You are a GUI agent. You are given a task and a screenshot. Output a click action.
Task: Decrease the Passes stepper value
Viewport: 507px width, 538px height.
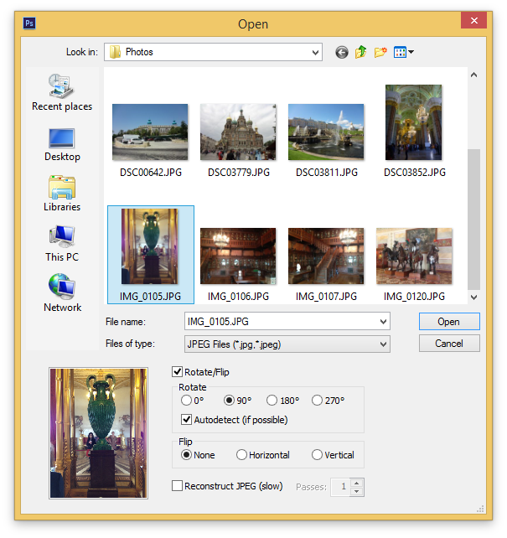pos(357,492)
